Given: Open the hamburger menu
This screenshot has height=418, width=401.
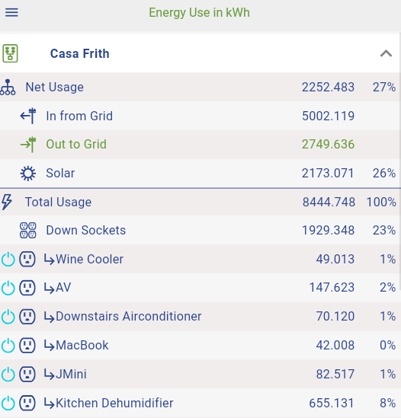Looking at the screenshot, I should pyautogui.click(x=11, y=12).
